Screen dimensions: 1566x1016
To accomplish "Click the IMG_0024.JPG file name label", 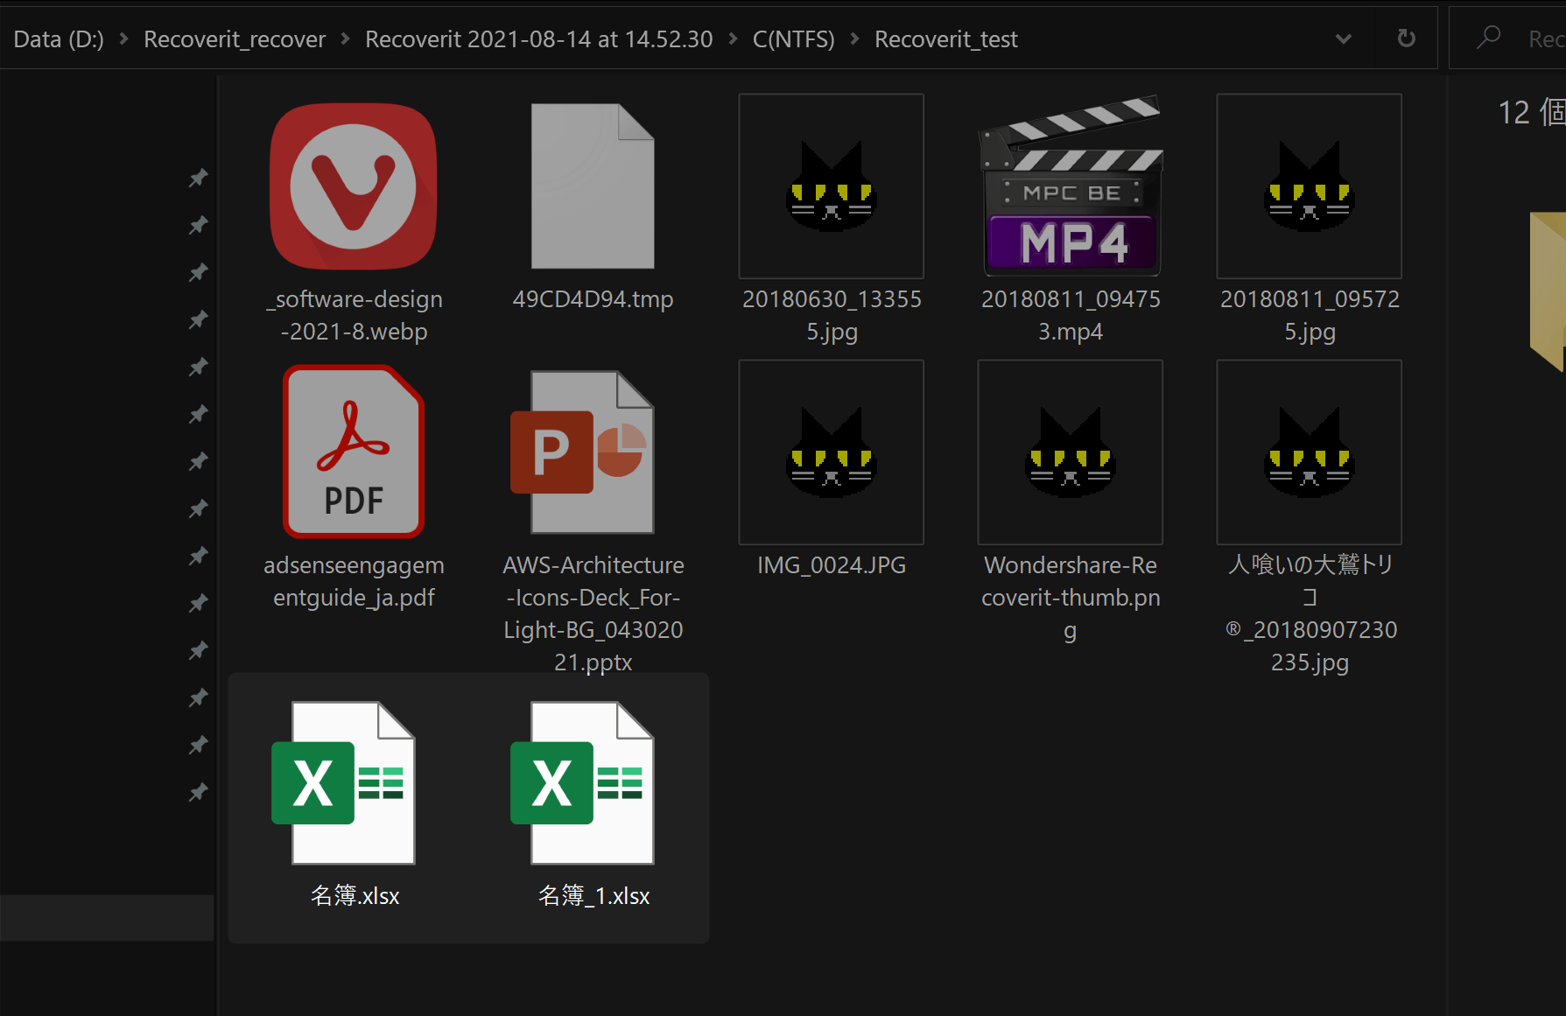I will click(x=832, y=565).
